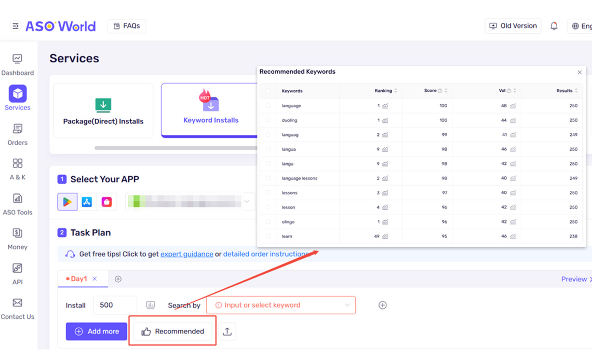
Task: Click the upload icon button
Action: (x=227, y=331)
